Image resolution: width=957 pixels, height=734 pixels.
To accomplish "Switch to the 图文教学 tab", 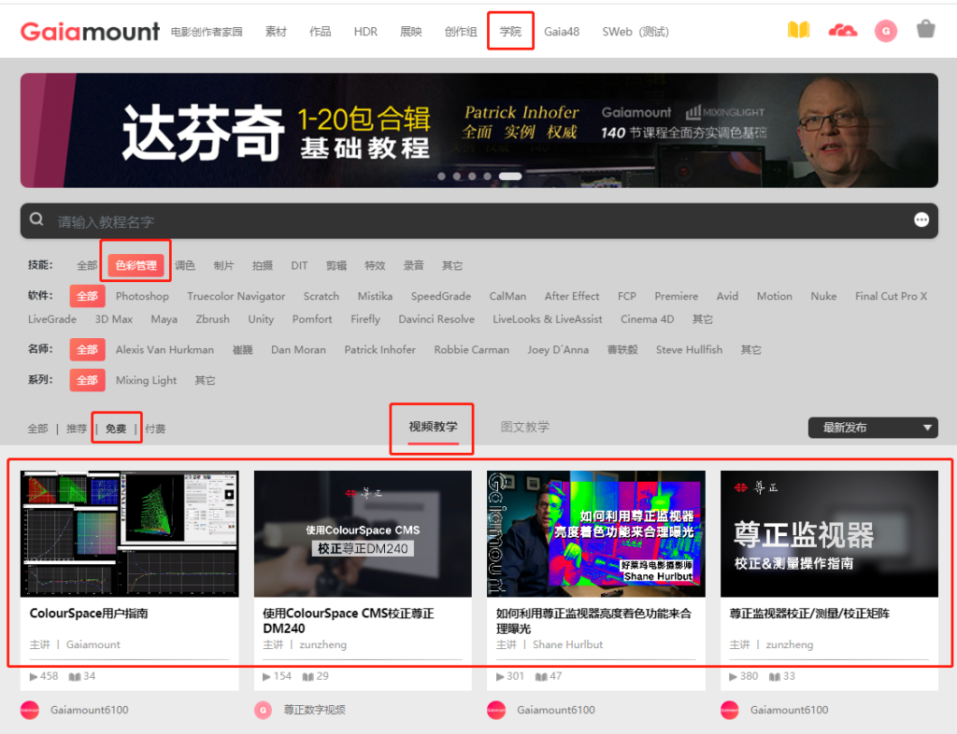I will click(524, 427).
